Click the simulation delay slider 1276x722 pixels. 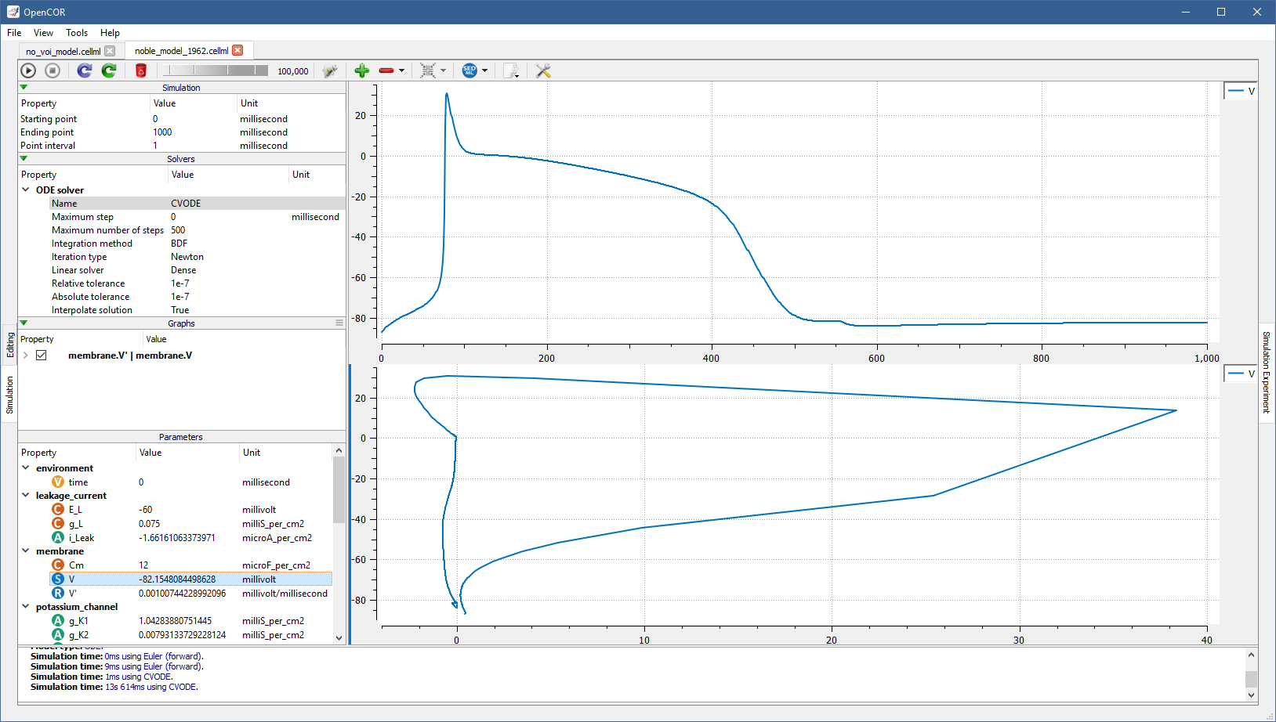pyautogui.click(x=216, y=70)
